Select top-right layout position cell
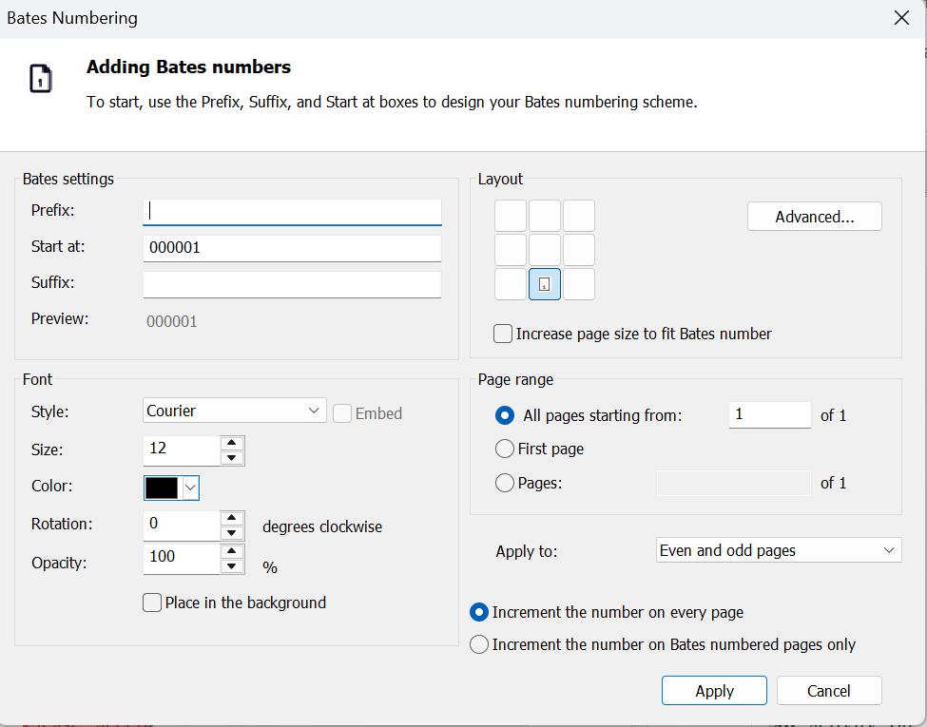927x727 pixels. (x=579, y=216)
